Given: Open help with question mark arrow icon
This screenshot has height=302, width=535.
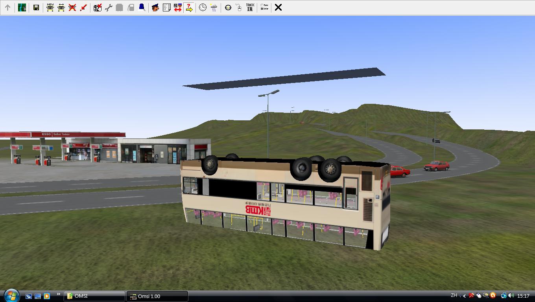Looking at the screenshot, I should 189,7.
